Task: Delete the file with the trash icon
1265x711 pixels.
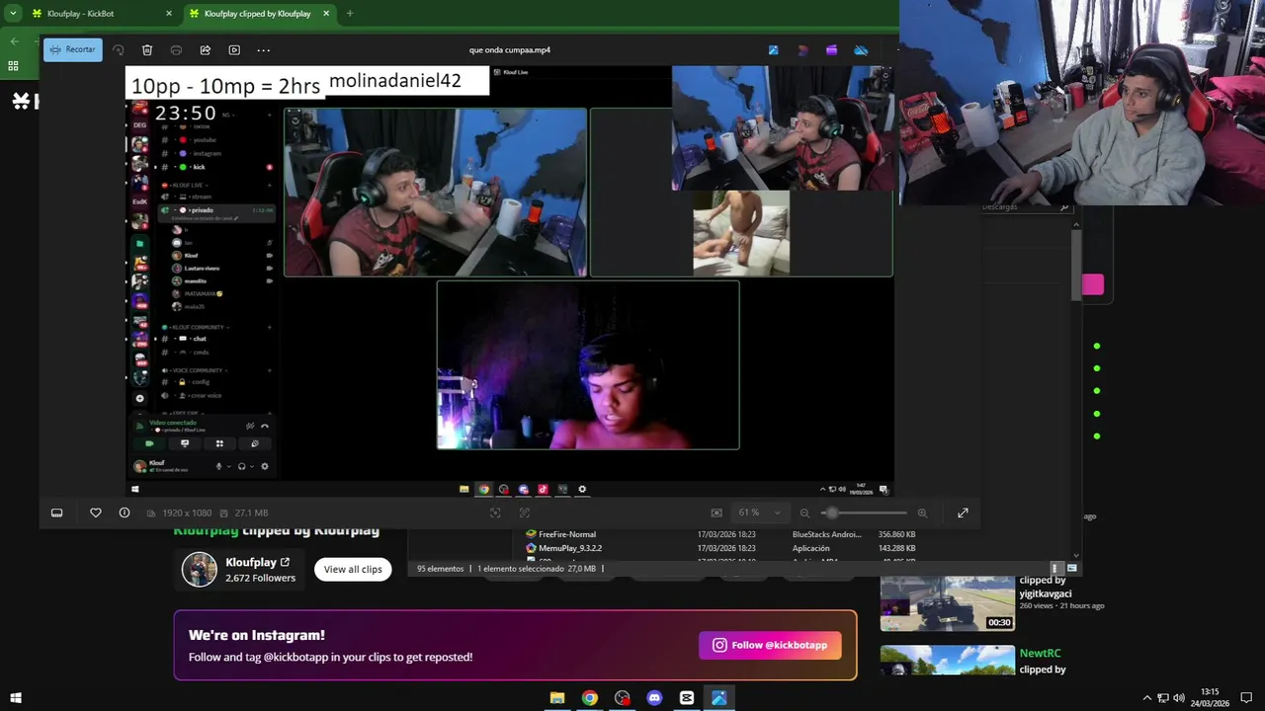Action: pyautogui.click(x=147, y=50)
